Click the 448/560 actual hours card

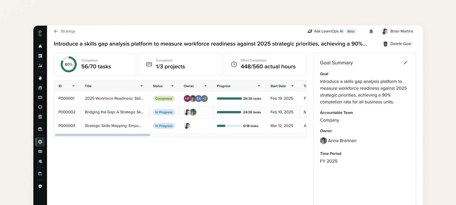click(x=265, y=64)
